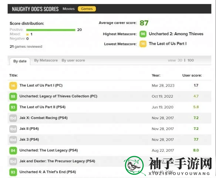The height and width of the screenshot is (178, 216).
Task: Open Uncharted 4: A Thief's End (PS4)
Action: coord(48,172)
